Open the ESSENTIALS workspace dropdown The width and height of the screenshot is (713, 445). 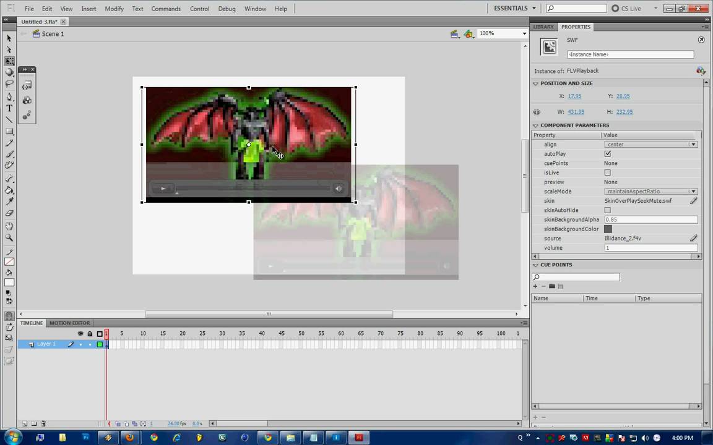[515, 8]
